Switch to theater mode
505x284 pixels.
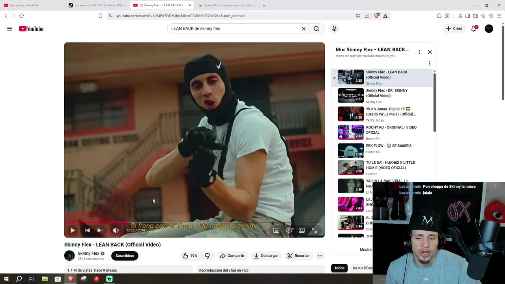click(x=302, y=230)
